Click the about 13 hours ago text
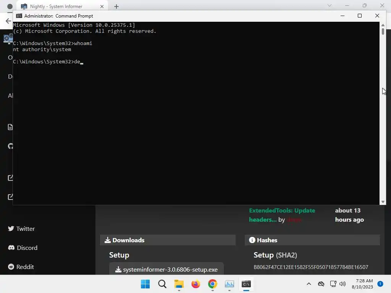 pos(349,215)
